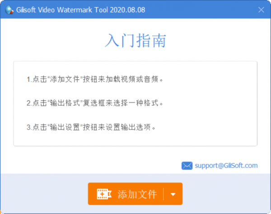Select step 2 about choosing 输出格式
The width and height of the screenshot is (271, 214).
pos(95,103)
